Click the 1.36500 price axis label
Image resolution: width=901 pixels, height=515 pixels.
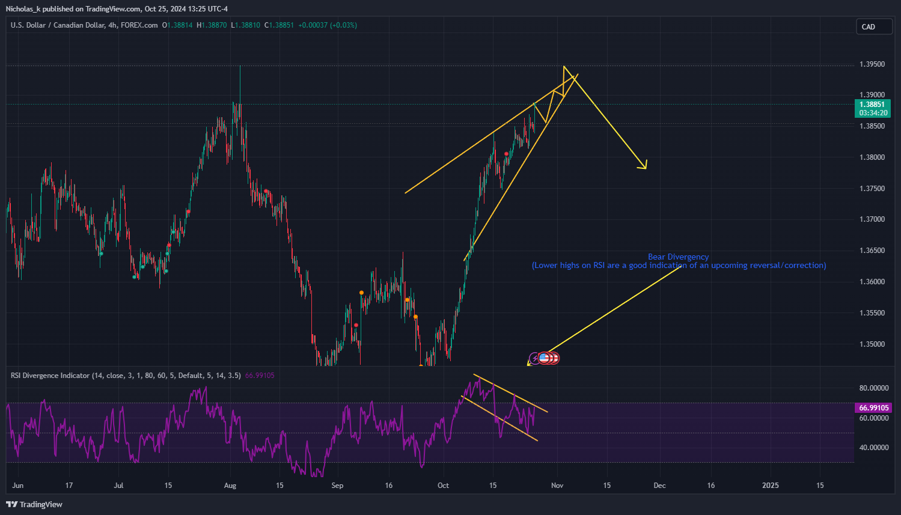(x=872, y=251)
